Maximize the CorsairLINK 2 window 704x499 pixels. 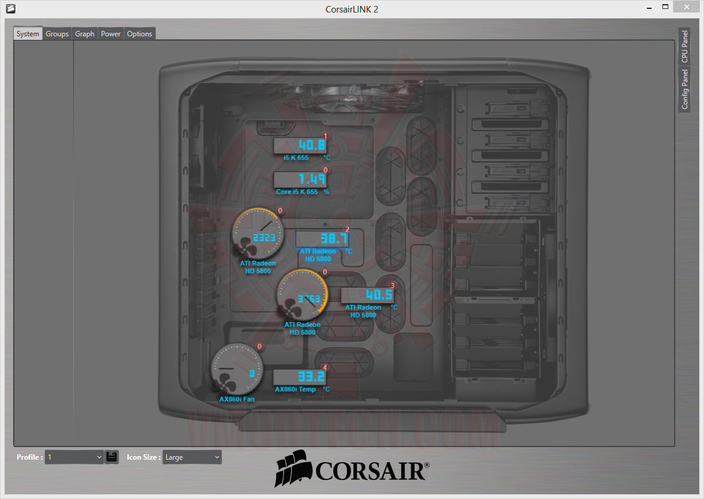[x=665, y=7]
